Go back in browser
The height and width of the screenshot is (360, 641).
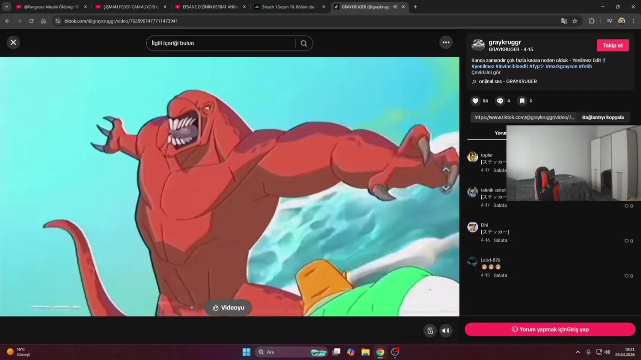[7, 21]
